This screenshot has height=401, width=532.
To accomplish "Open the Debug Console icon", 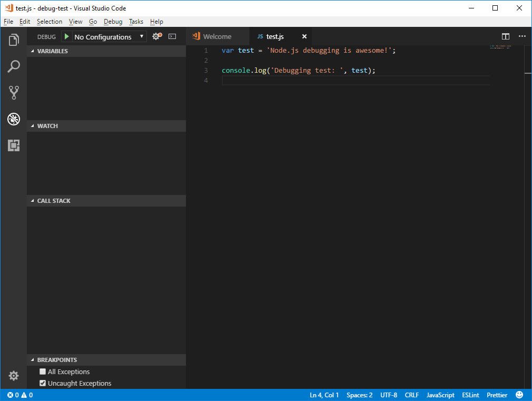I will tap(172, 36).
